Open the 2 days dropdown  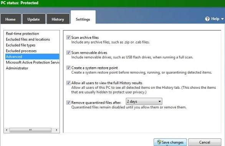pyautogui.click(x=144, y=101)
